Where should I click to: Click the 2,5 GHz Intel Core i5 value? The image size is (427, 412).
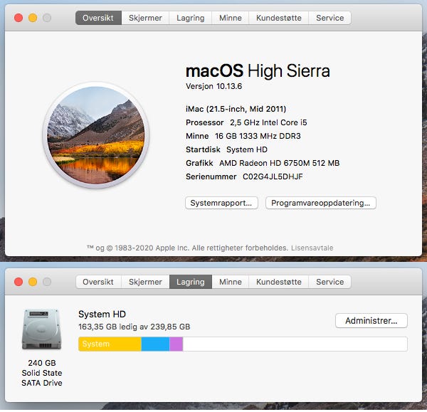pos(268,123)
